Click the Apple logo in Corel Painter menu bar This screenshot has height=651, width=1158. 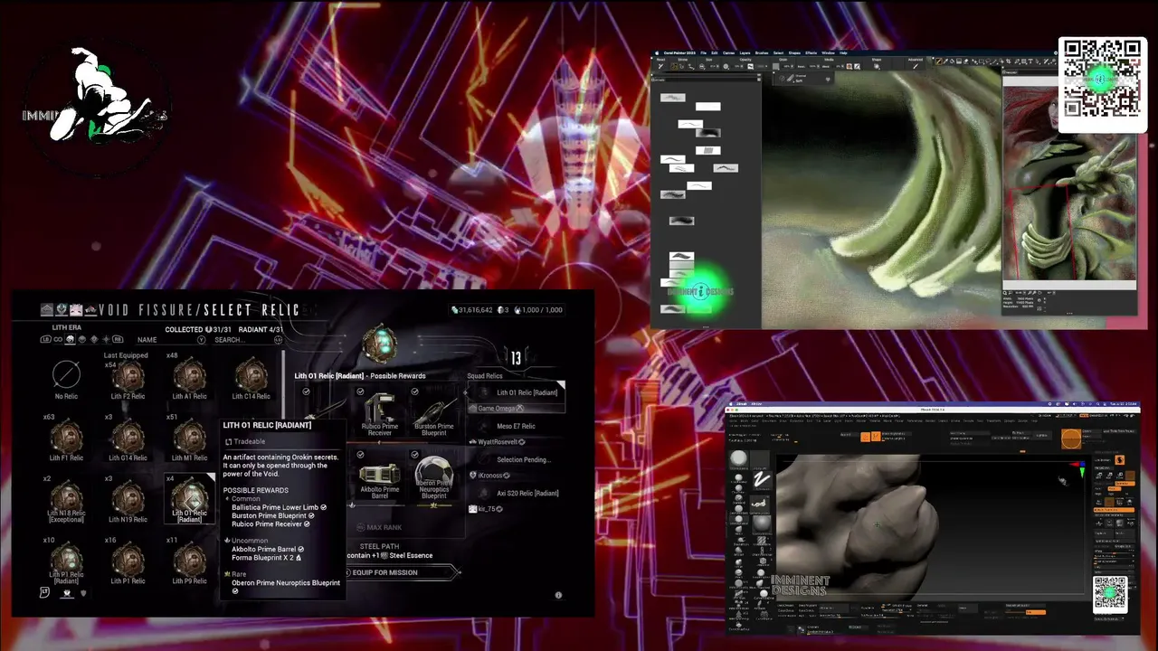[657, 53]
